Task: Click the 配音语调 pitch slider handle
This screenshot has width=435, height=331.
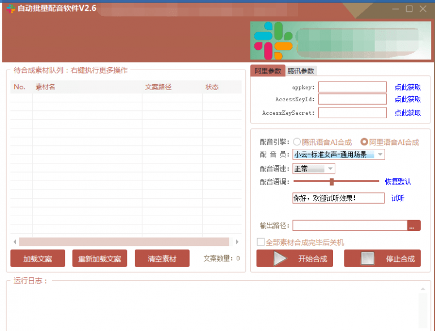Action: coord(331,182)
